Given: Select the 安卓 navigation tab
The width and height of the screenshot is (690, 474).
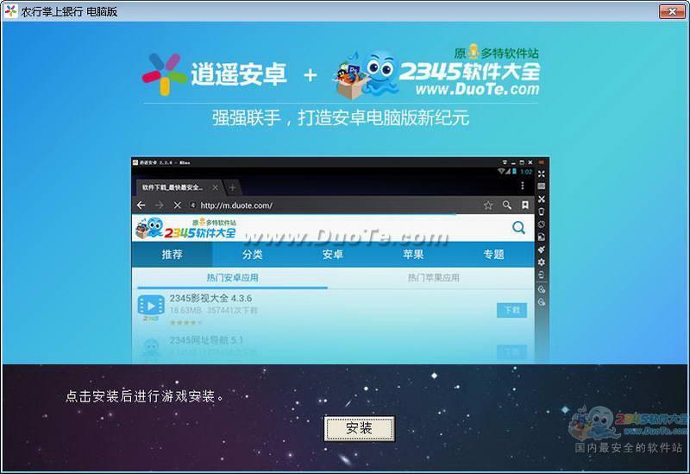Looking at the screenshot, I should [333, 255].
